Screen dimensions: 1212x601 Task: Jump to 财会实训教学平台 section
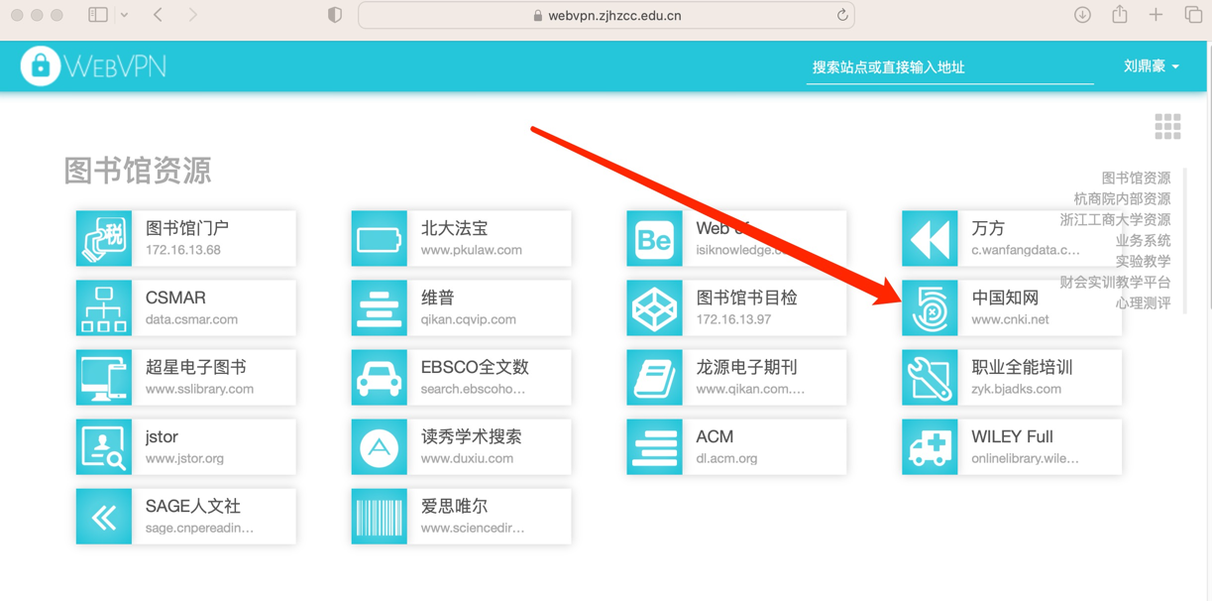coord(1115,282)
